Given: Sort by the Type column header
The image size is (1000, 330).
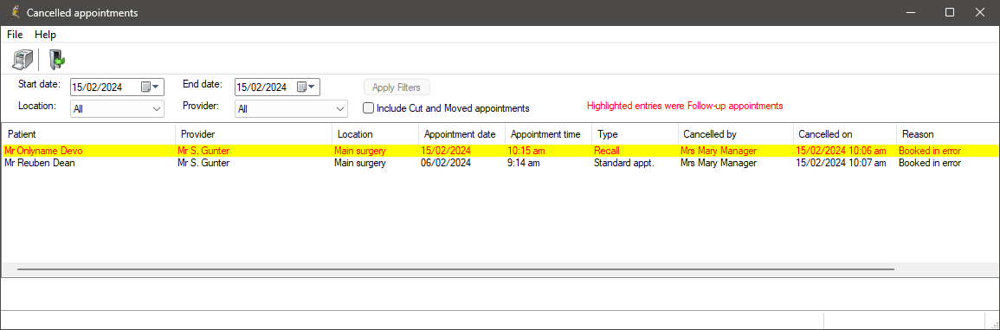Looking at the screenshot, I should pos(635,134).
